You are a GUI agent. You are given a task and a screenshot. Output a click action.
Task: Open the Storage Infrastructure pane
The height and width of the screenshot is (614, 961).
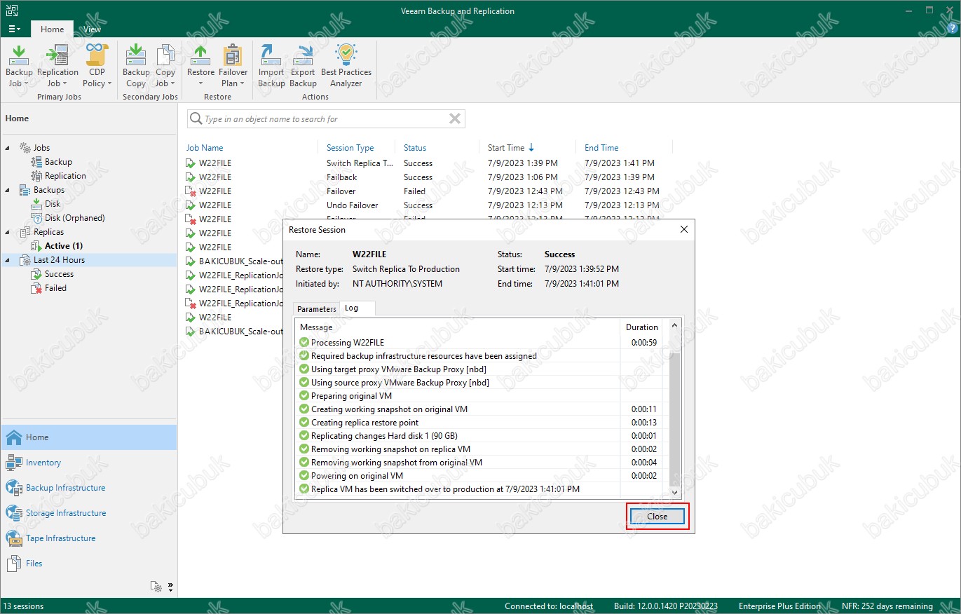89,513
